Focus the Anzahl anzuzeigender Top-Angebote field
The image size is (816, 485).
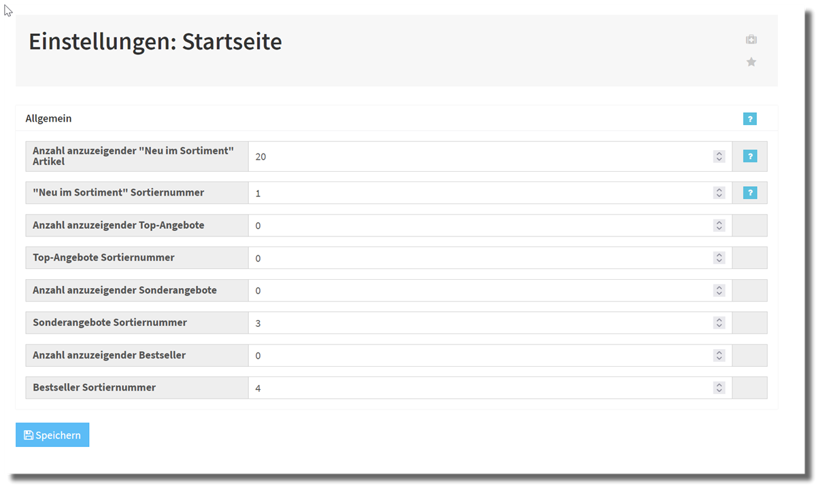point(476,226)
